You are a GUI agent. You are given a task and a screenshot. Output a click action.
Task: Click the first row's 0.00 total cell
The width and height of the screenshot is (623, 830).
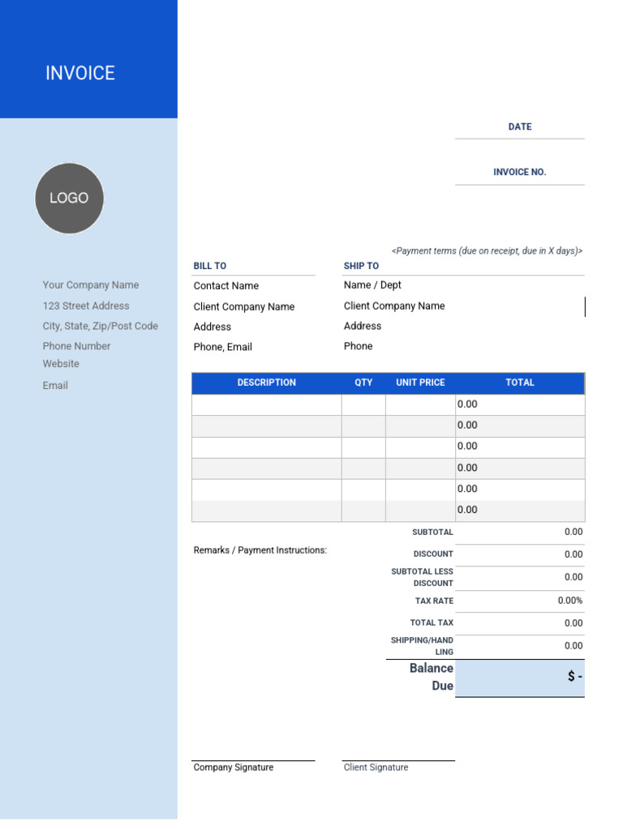pos(520,405)
